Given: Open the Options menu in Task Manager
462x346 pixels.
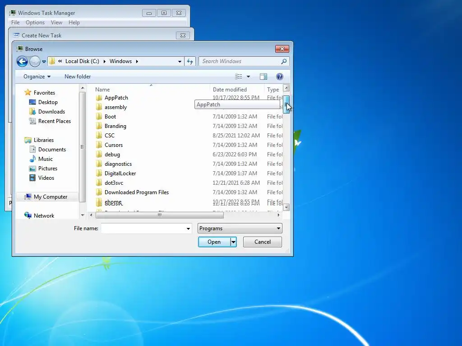Looking at the screenshot, I should [35, 23].
